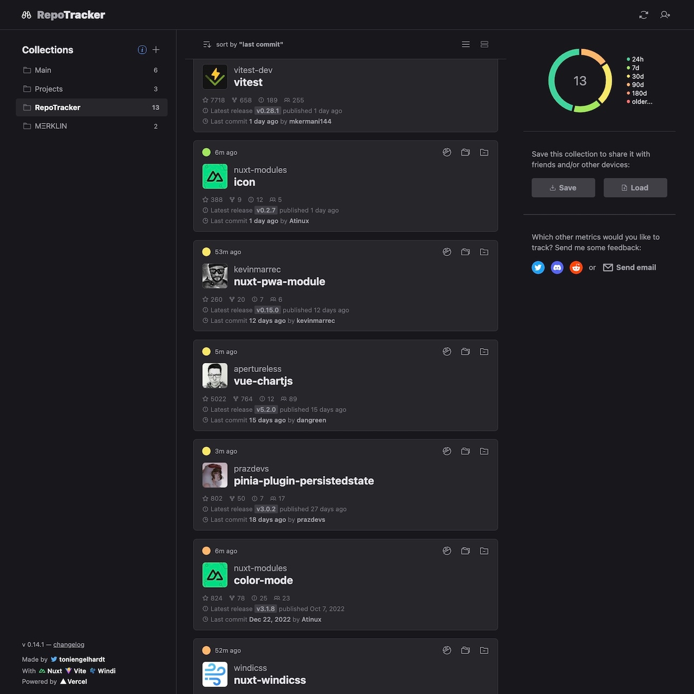Open toniengelhardt Twitter link
The image size is (694, 694).
click(x=78, y=659)
